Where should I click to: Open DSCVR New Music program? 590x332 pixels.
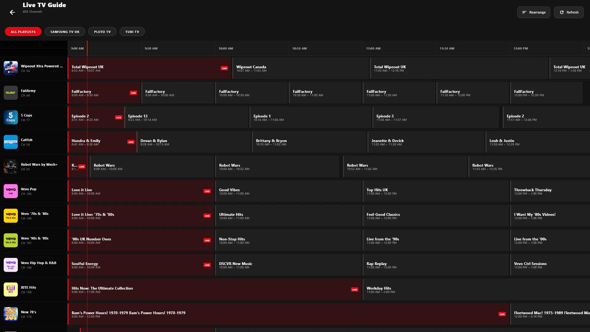288,265
